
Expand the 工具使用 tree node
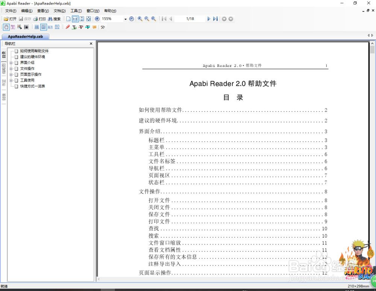[11, 80]
